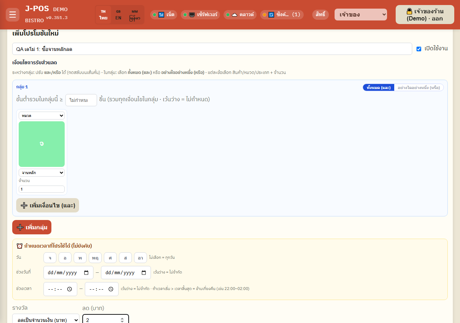Click เพิ่มเงื่อนไข (และ) add condition button
The width and height of the screenshot is (460, 323).
pyautogui.click(x=47, y=205)
